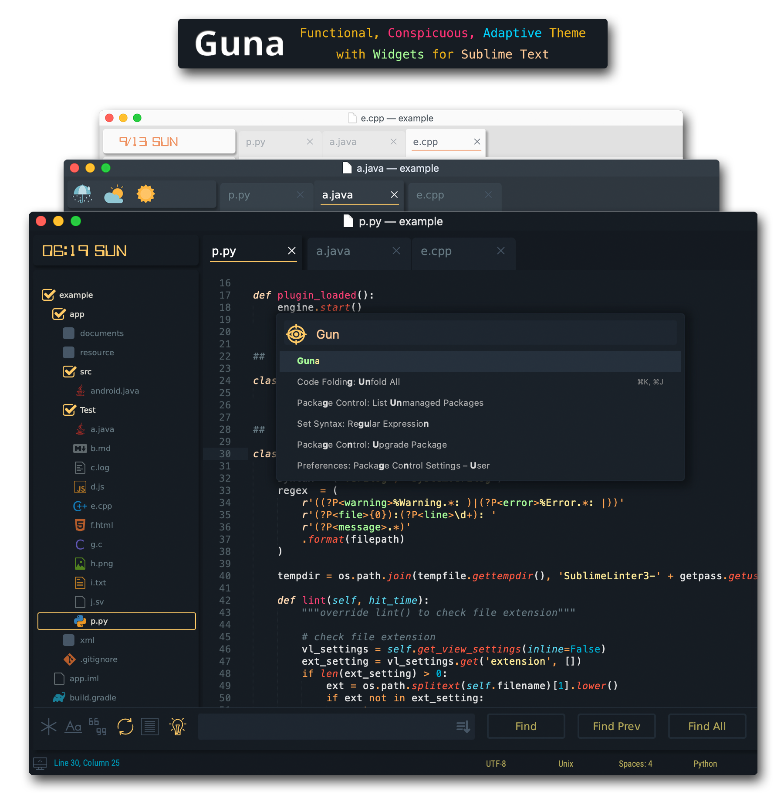Choose Package Control: Upgrade Package

coord(480,445)
